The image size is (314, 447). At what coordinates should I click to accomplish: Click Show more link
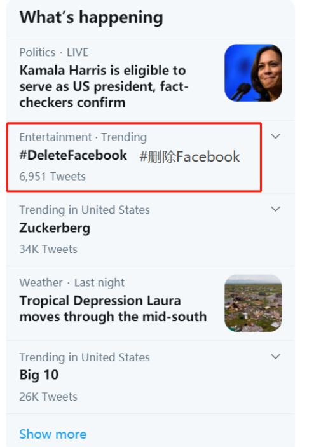coord(53,434)
